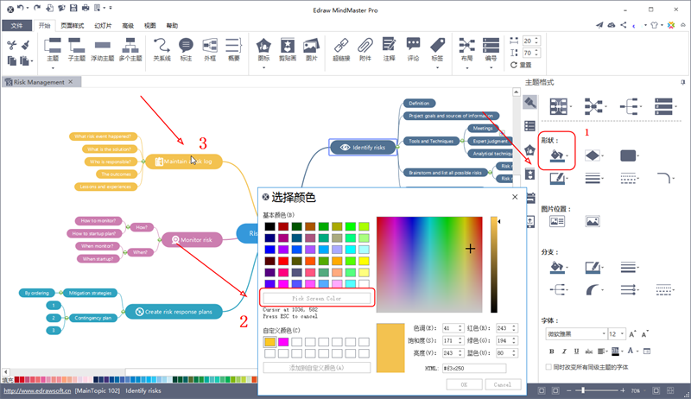Click the Pick Screen Color button
This screenshot has width=691, height=399.
click(316, 298)
